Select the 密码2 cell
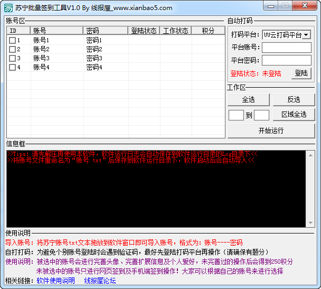The height and width of the screenshot is (289, 321). pyautogui.click(x=94, y=49)
